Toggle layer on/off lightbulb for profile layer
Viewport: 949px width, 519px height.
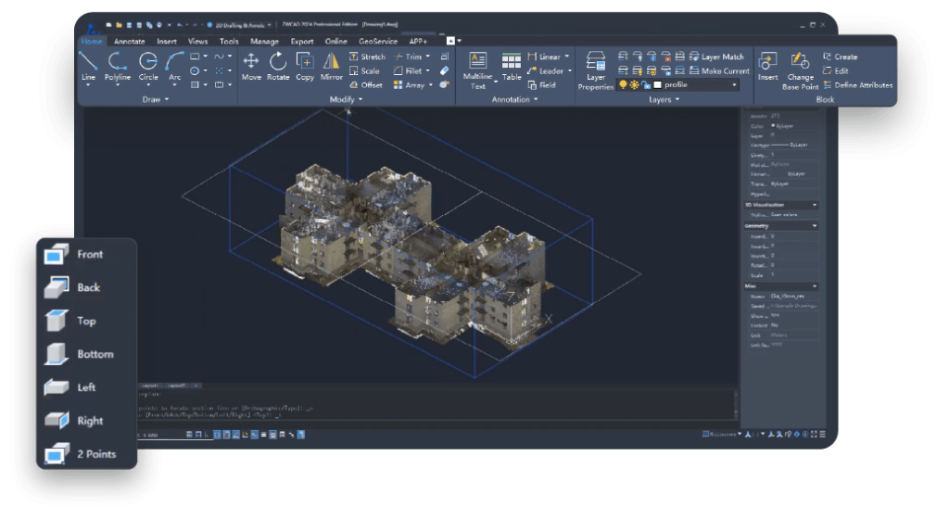tap(623, 85)
